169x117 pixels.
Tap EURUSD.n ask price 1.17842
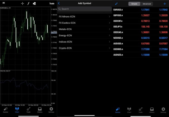(x=163, y=10)
